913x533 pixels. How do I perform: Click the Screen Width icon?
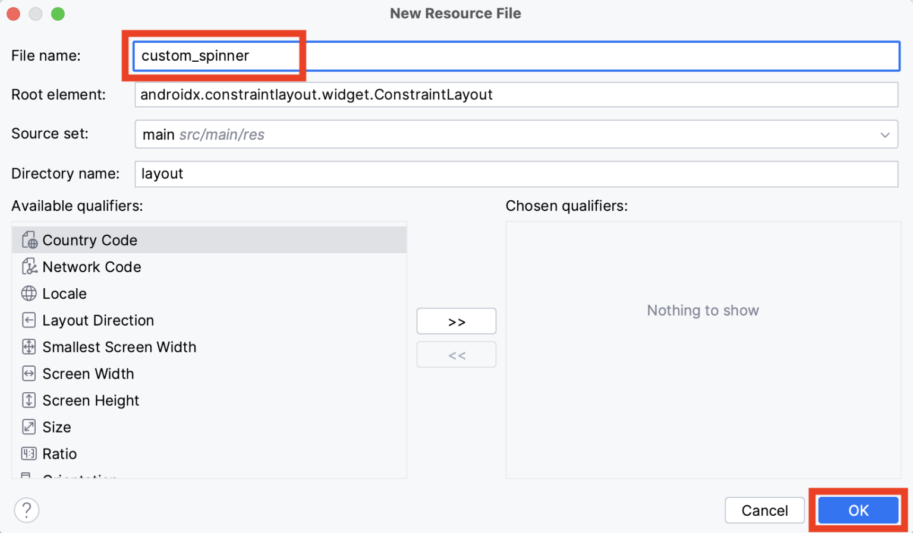point(29,374)
